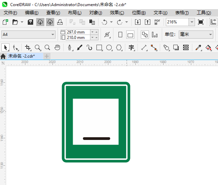
Task: Select the Drop Shadow tool
Action: pyautogui.click(x=176, y=48)
